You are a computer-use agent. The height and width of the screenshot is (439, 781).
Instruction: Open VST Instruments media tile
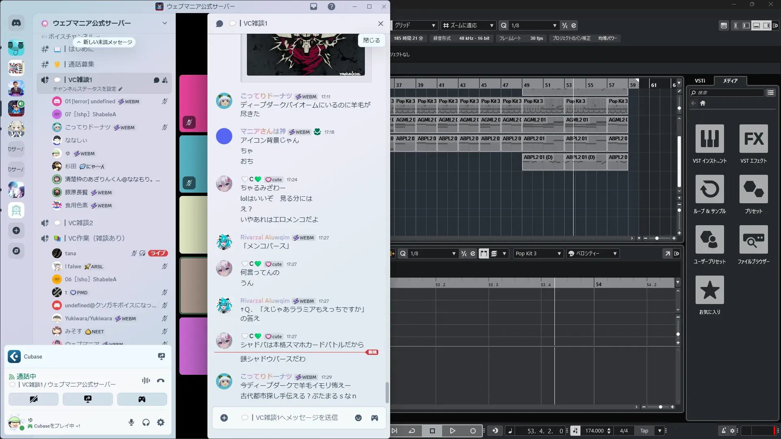pos(709,139)
